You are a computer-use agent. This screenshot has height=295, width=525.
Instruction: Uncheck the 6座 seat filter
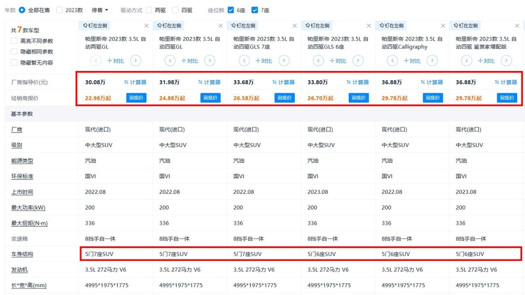[231, 10]
